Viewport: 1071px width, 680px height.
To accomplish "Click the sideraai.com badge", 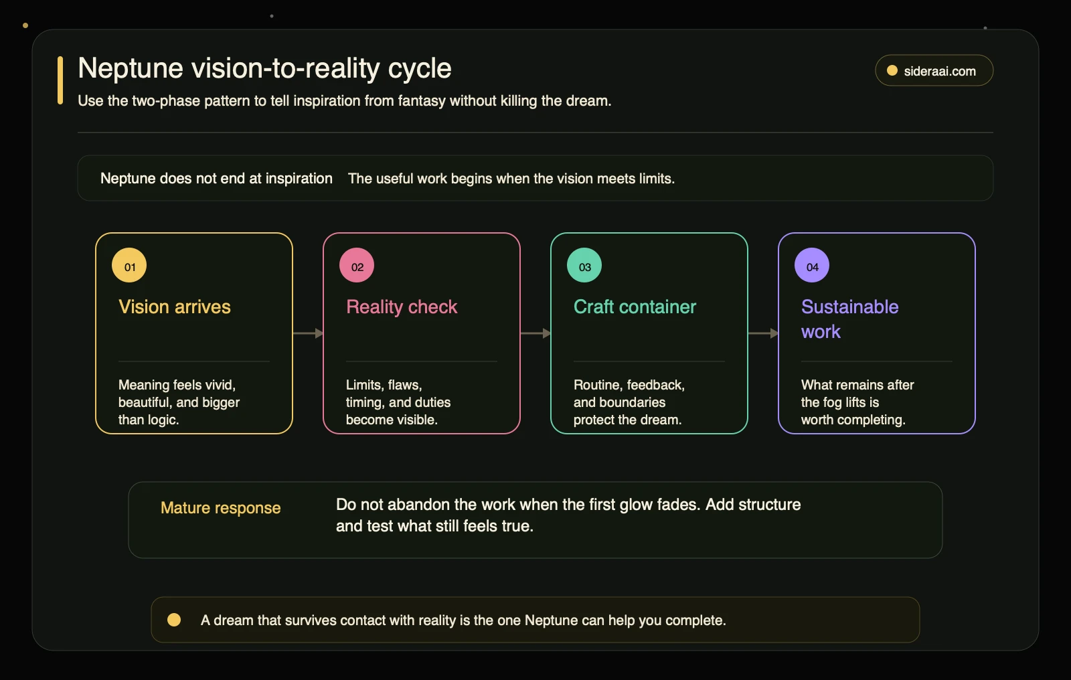I will (x=934, y=70).
